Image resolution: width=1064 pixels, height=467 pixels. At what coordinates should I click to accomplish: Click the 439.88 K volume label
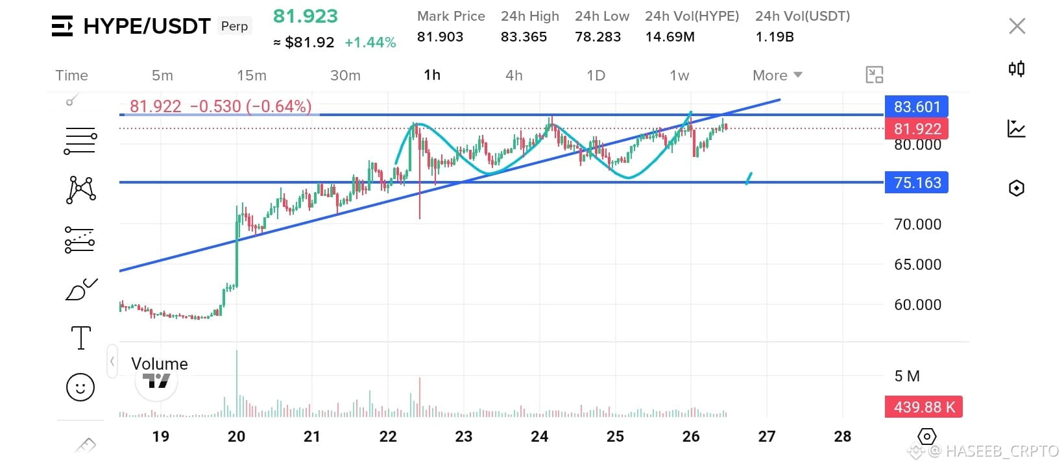[x=924, y=407]
